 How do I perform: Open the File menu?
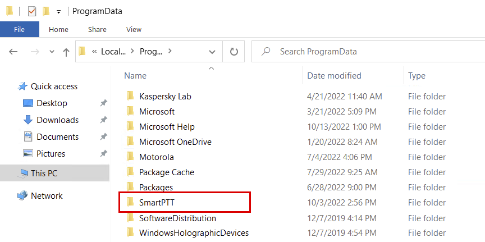20,29
